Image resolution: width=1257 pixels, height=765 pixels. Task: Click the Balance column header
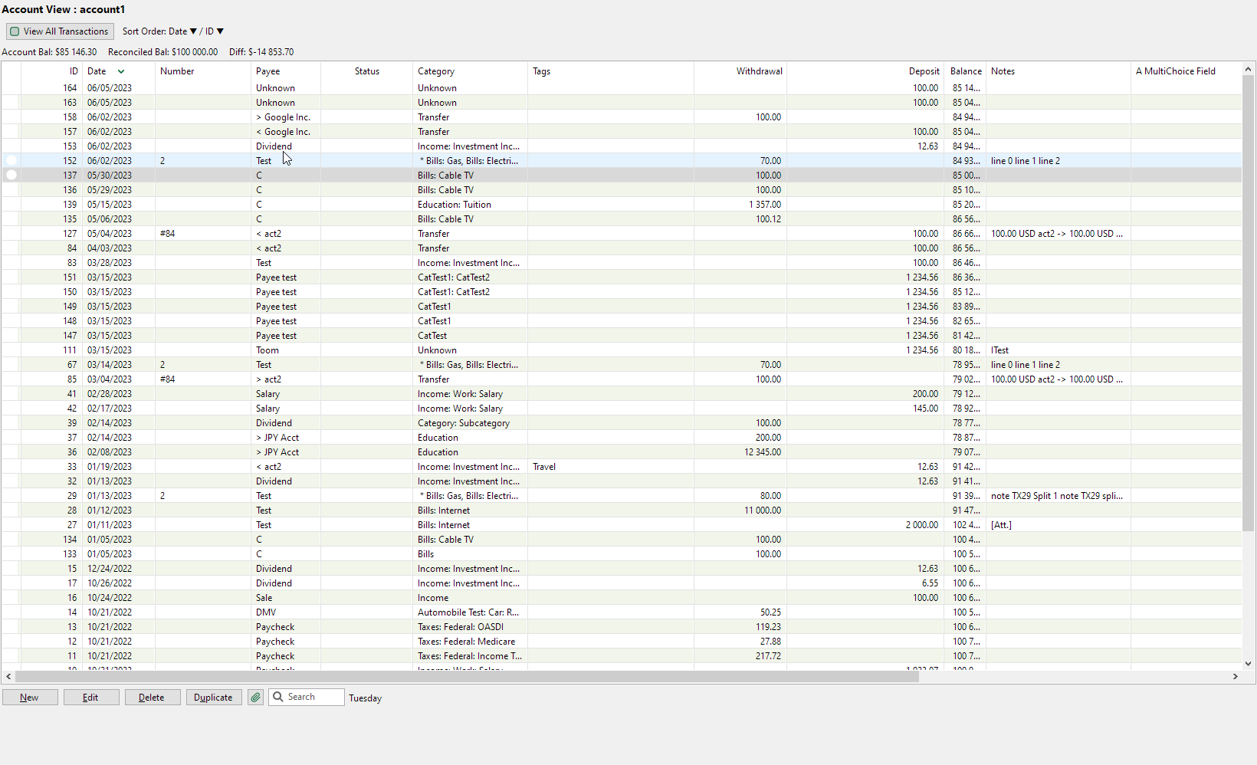tap(964, 71)
